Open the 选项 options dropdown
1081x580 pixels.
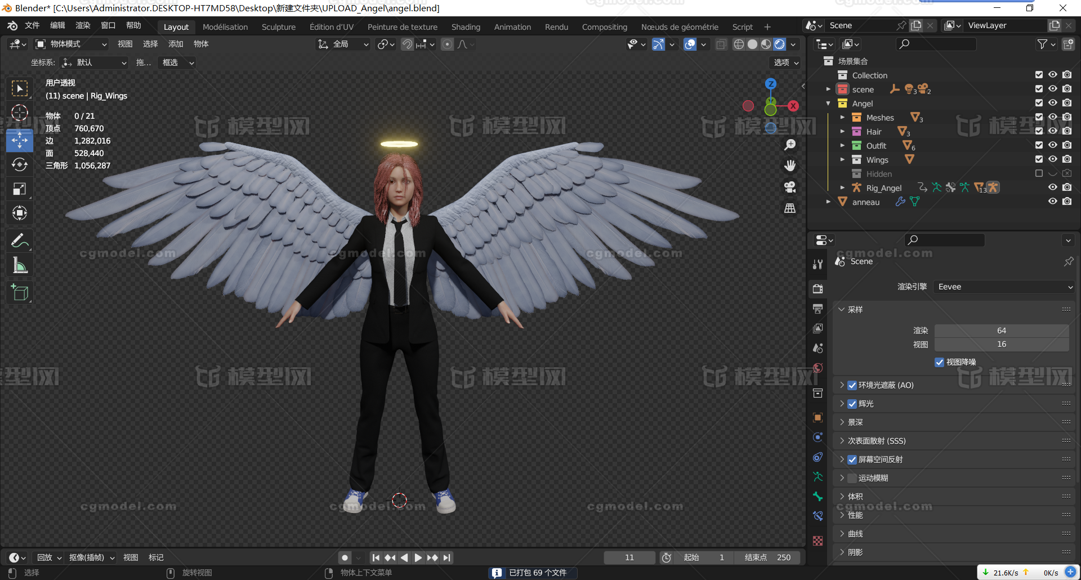[x=786, y=63]
